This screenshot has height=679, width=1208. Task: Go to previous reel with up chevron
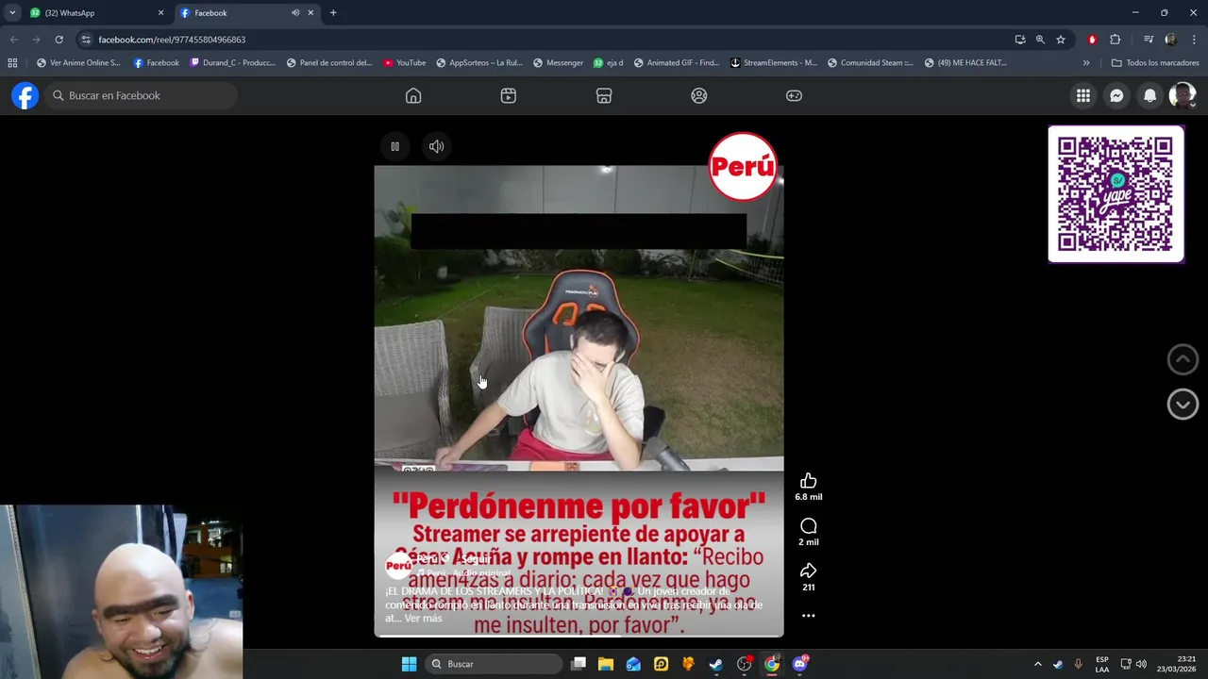point(1183,359)
